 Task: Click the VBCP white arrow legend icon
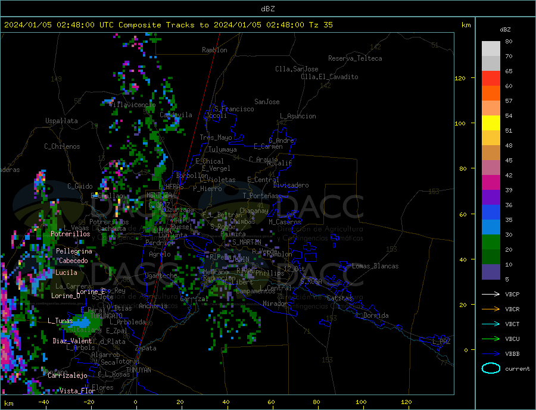(491, 294)
